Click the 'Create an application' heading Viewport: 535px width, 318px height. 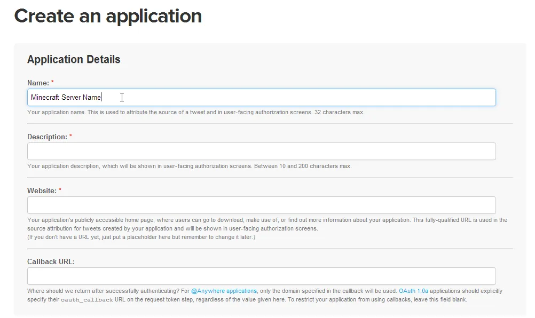(x=108, y=16)
